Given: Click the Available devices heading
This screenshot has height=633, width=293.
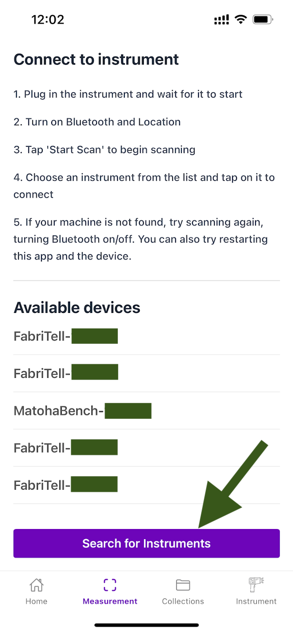Looking at the screenshot, I should click(x=77, y=308).
